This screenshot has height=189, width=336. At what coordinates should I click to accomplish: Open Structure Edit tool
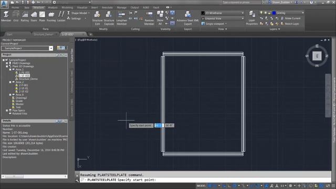(97, 18)
